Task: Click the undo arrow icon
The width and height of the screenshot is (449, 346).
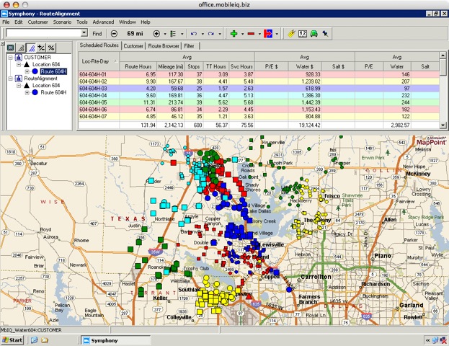Action: 194,33
